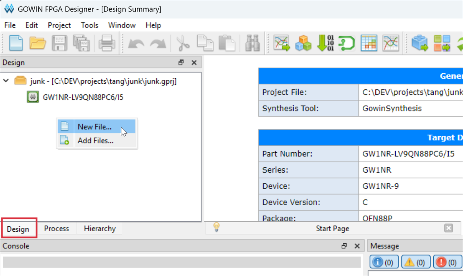This screenshot has width=463, height=276.
Task: Click the lightbulb icon beside Start Page
Action: pyautogui.click(x=216, y=227)
